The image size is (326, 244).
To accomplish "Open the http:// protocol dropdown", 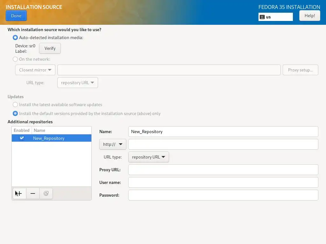I will pyautogui.click(x=113, y=144).
